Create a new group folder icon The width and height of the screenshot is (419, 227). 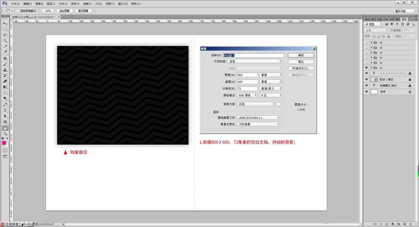[398, 224]
